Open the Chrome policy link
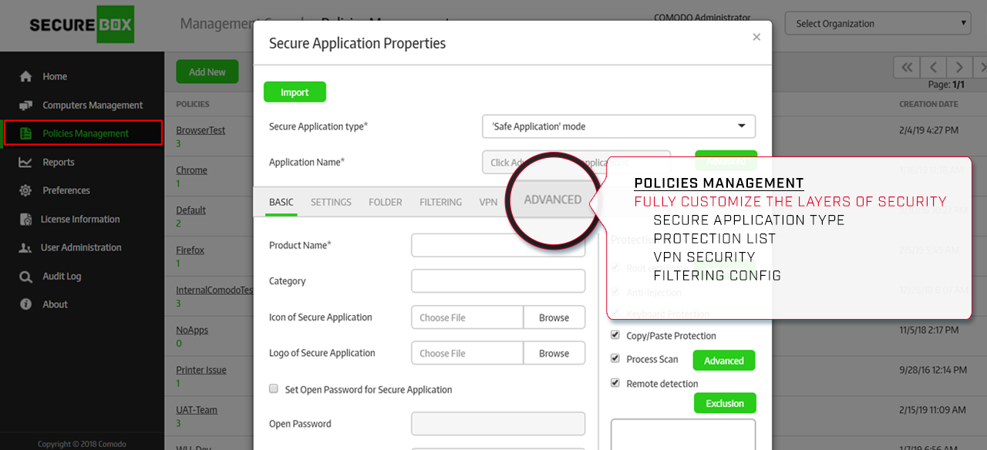 click(x=191, y=170)
